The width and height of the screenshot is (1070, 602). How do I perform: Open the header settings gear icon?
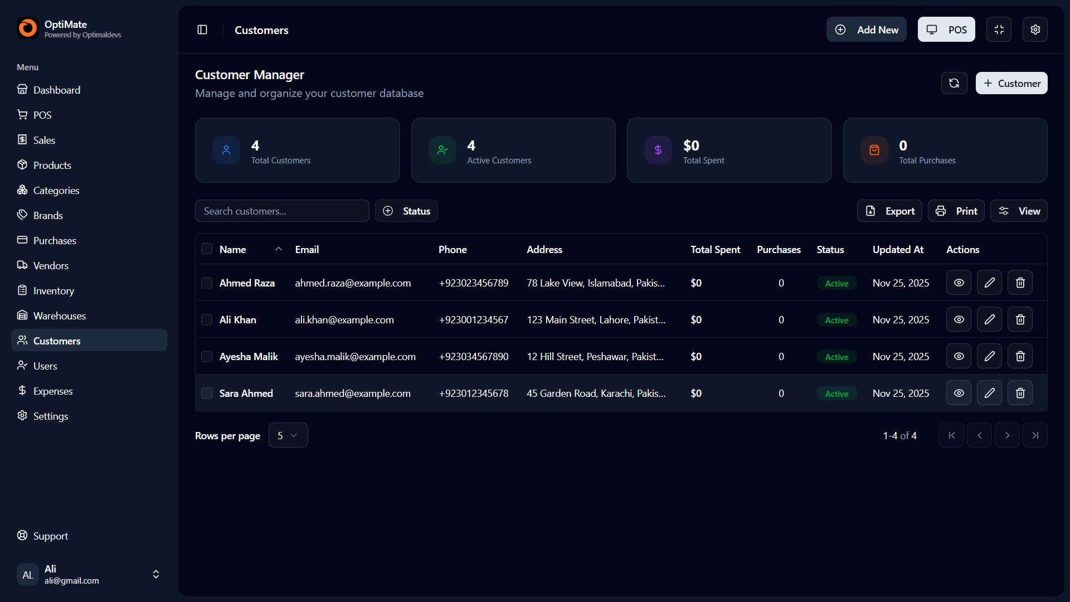click(1035, 30)
